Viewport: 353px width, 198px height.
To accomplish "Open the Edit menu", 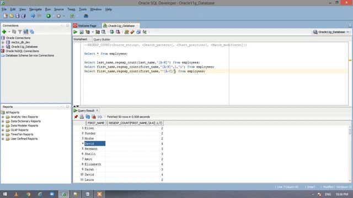I will point(13,9).
